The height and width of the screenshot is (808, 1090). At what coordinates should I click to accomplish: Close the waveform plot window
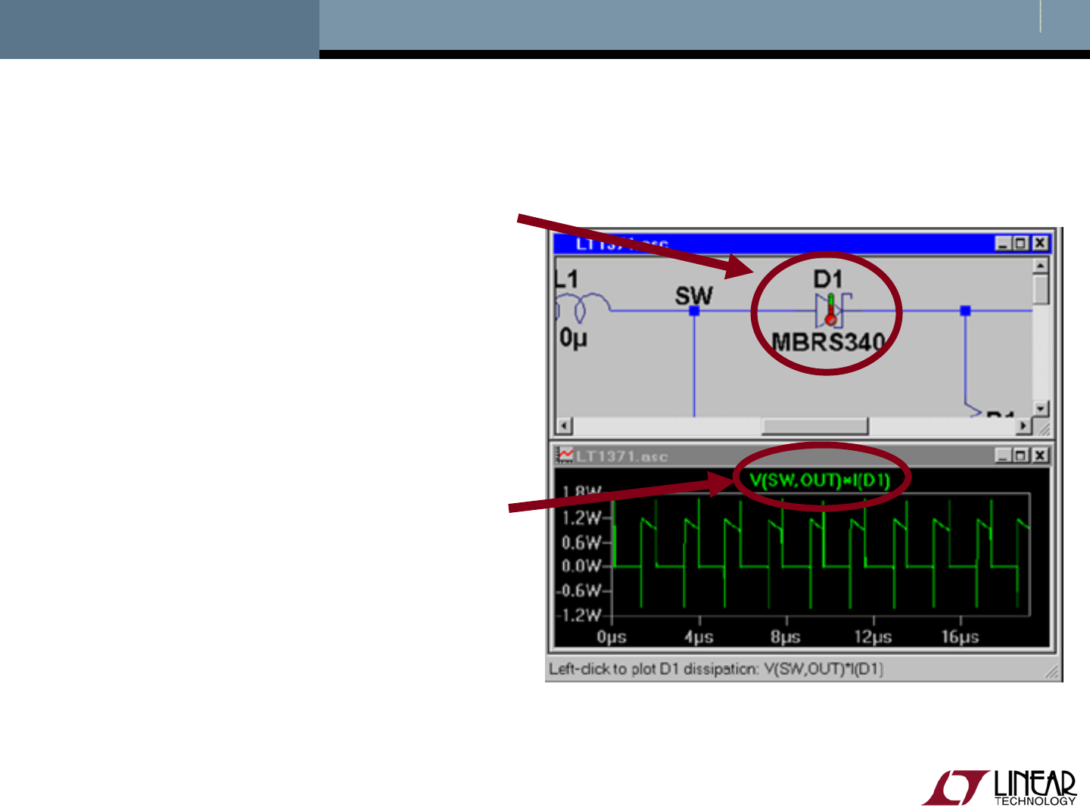pyautogui.click(x=1040, y=455)
